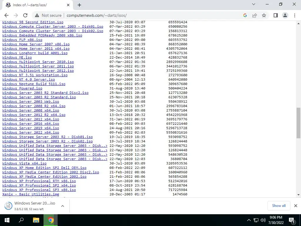Image resolution: width=301 pixels, height=226 pixels.
Task: Download Windows Server 2016 x64.iso
Action: point(31,124)
